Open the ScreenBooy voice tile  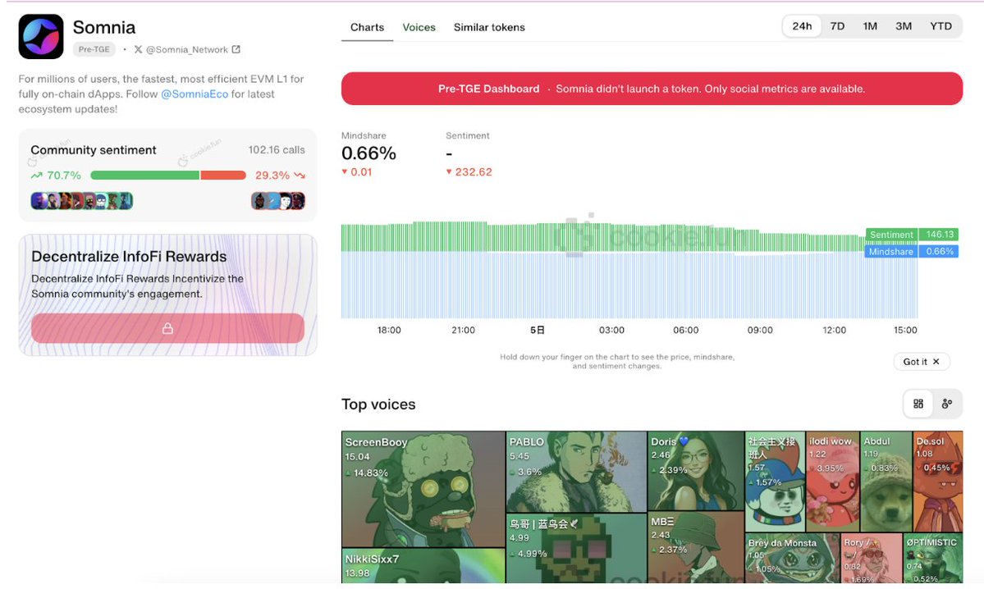tap(423, 489)
